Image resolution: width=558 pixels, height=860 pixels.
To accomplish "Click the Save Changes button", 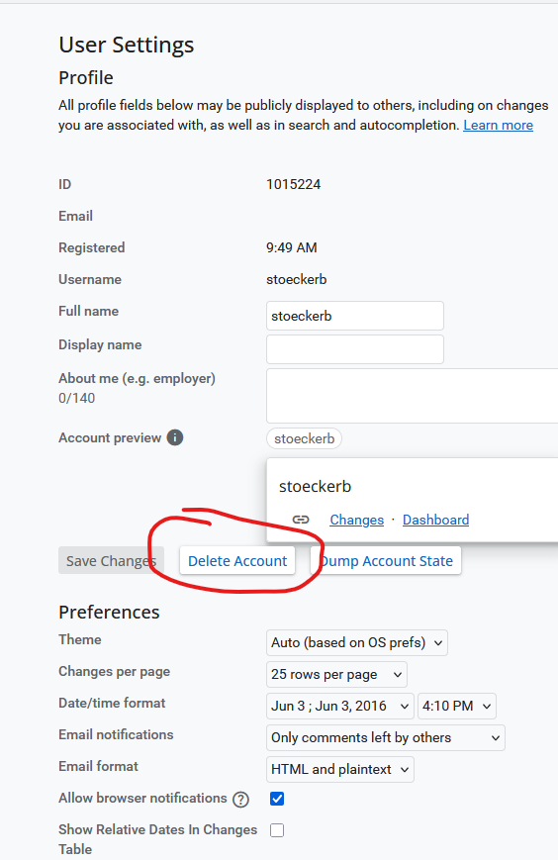I will click(x=111, y=560).
